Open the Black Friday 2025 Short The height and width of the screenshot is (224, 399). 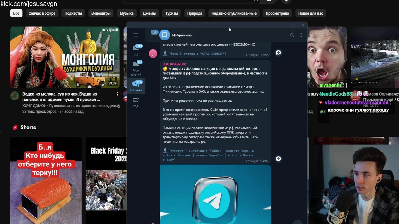(106, 180)
